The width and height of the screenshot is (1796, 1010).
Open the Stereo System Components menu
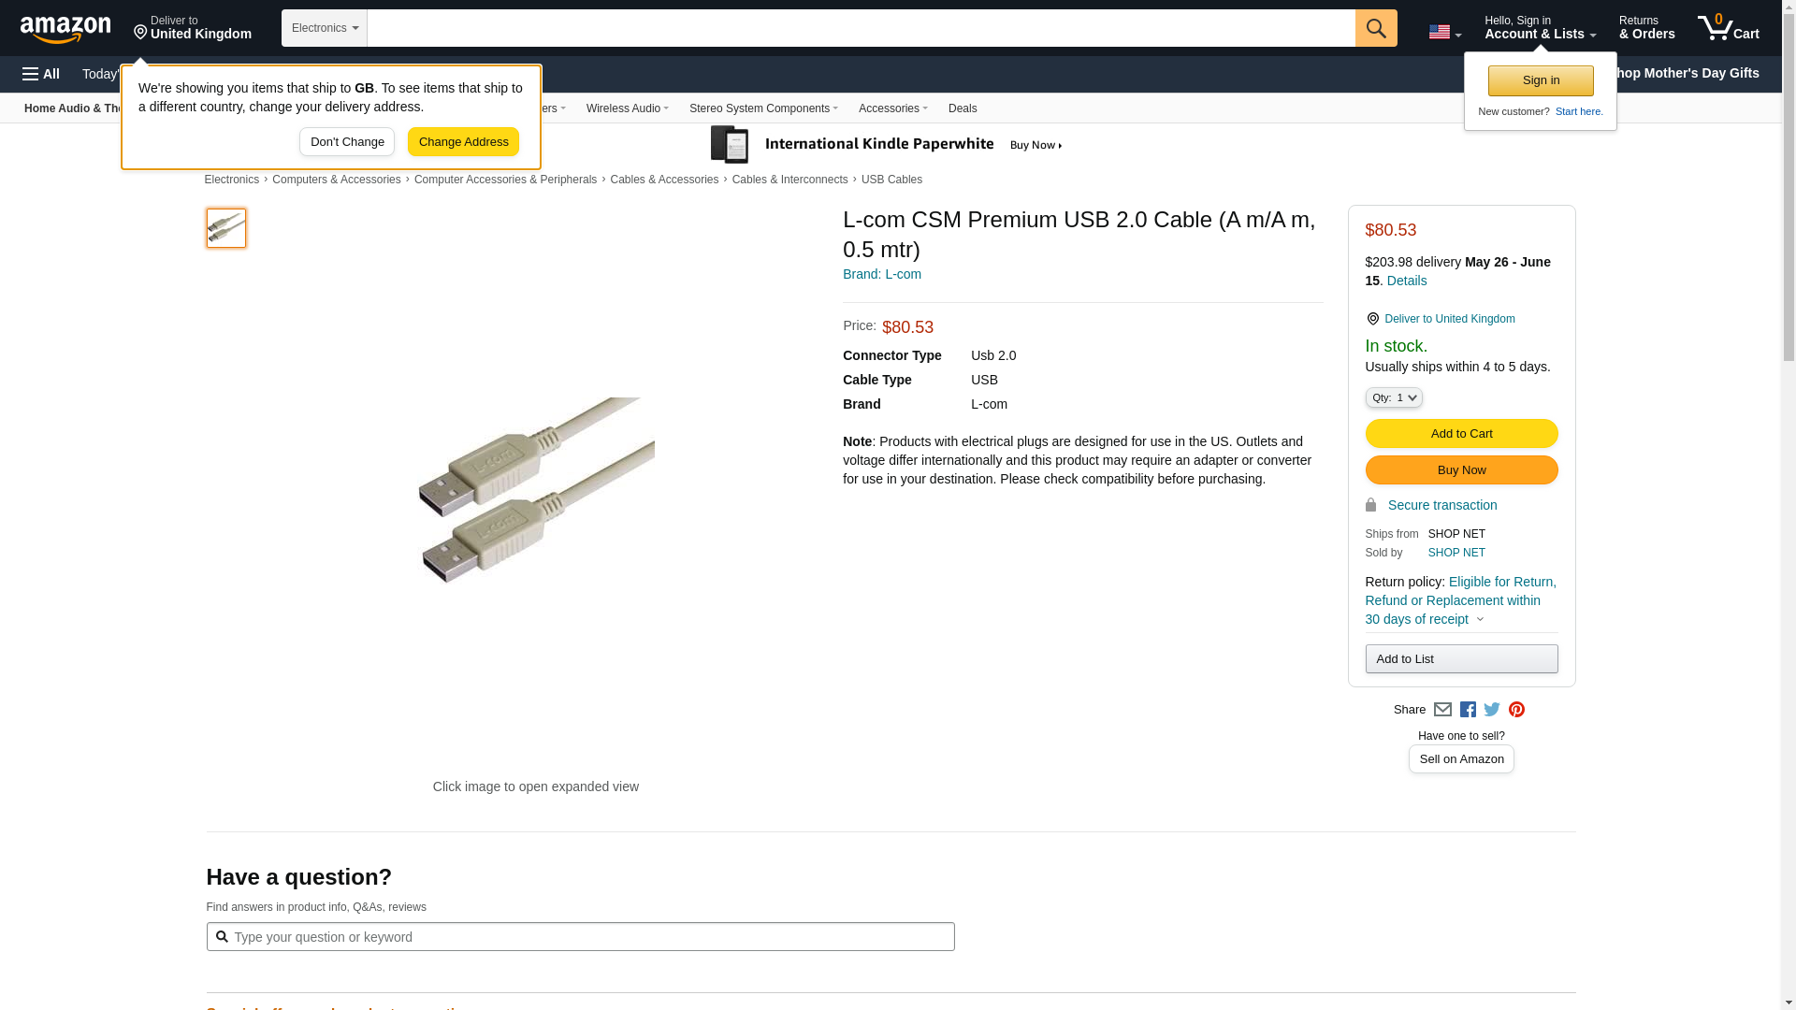[x=763, y=108]
